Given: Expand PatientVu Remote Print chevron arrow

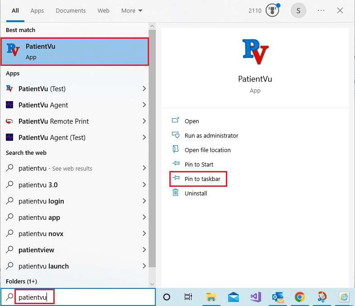Looking at the screenshot, I should tap(144, 121).
